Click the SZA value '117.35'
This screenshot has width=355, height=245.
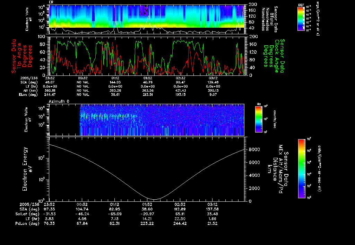(49, 209)
